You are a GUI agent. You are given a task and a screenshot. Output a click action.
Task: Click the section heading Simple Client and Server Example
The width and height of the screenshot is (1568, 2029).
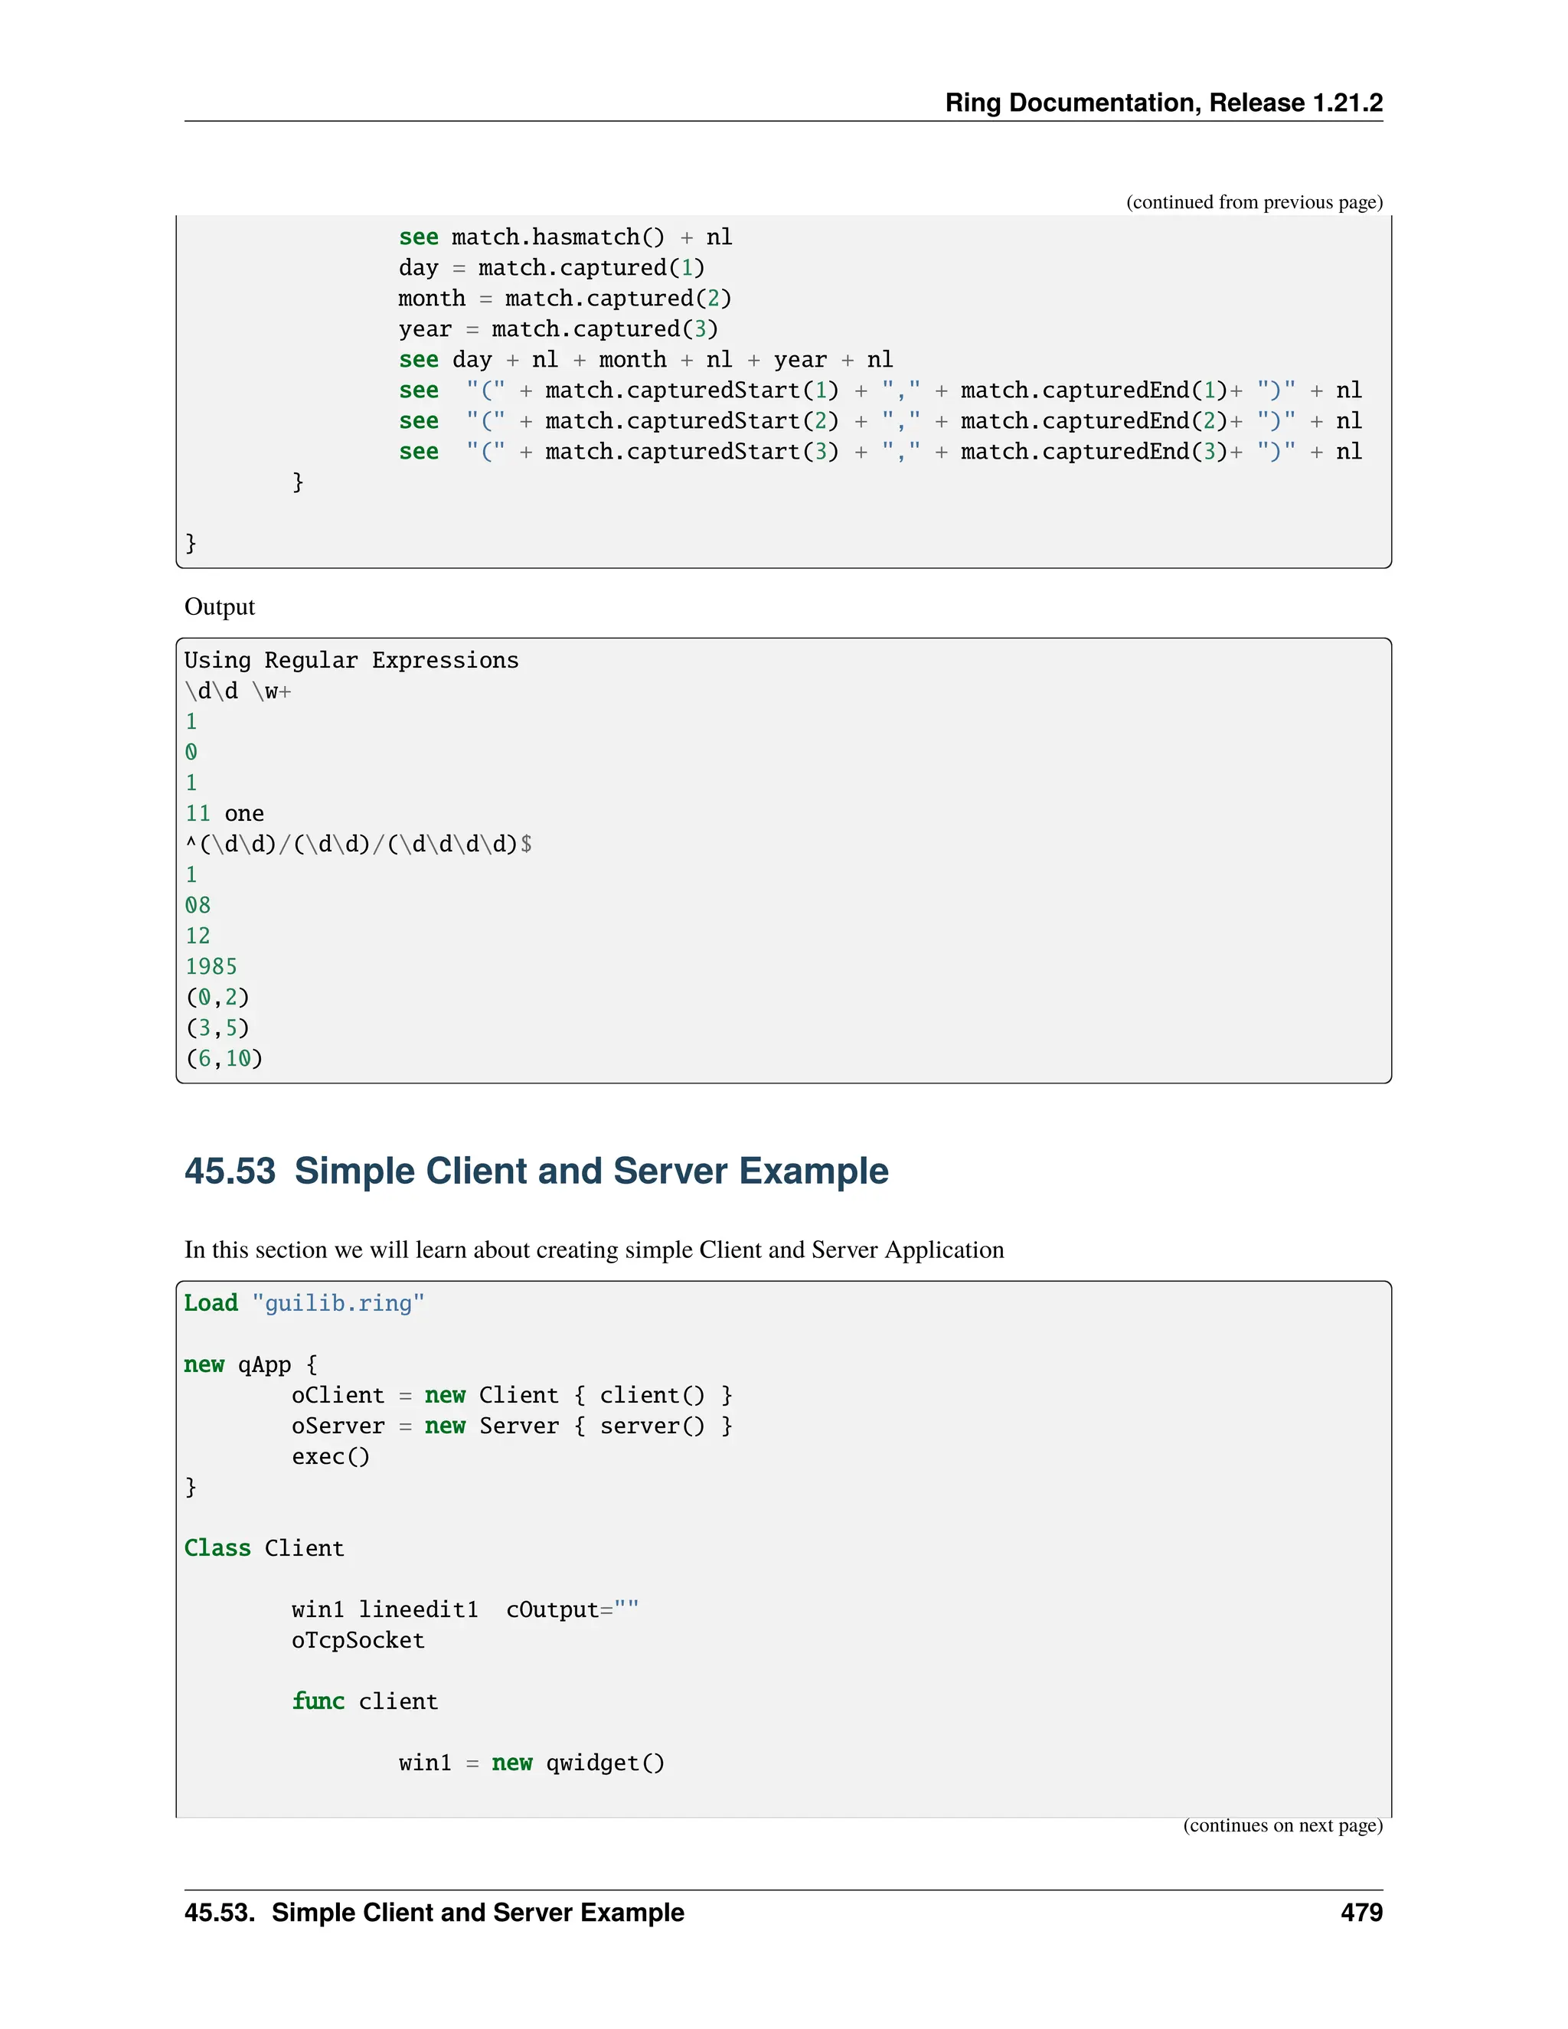point(536,1171)
